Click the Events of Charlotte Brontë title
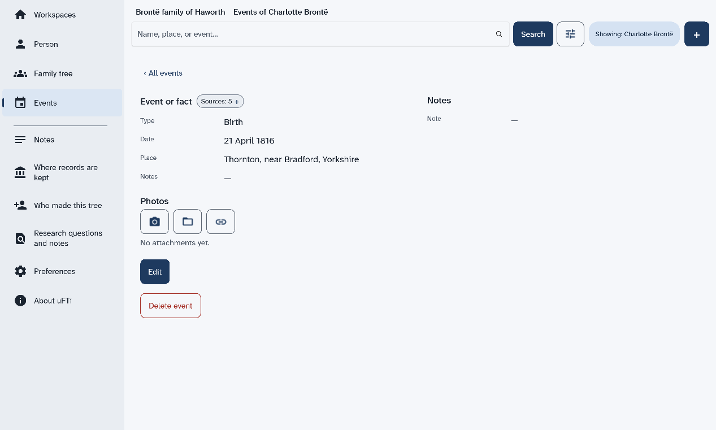Viewport: 716px width, 430px height. click(x=280, y=12)
